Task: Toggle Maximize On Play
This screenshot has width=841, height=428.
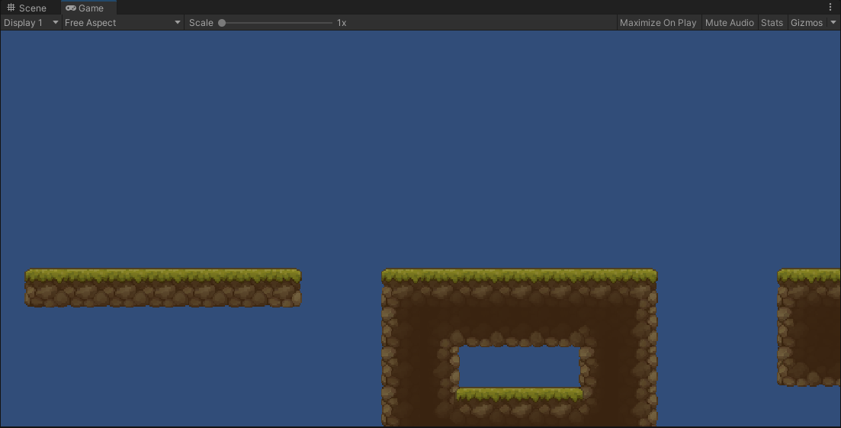Action: [x=658, y=23]
